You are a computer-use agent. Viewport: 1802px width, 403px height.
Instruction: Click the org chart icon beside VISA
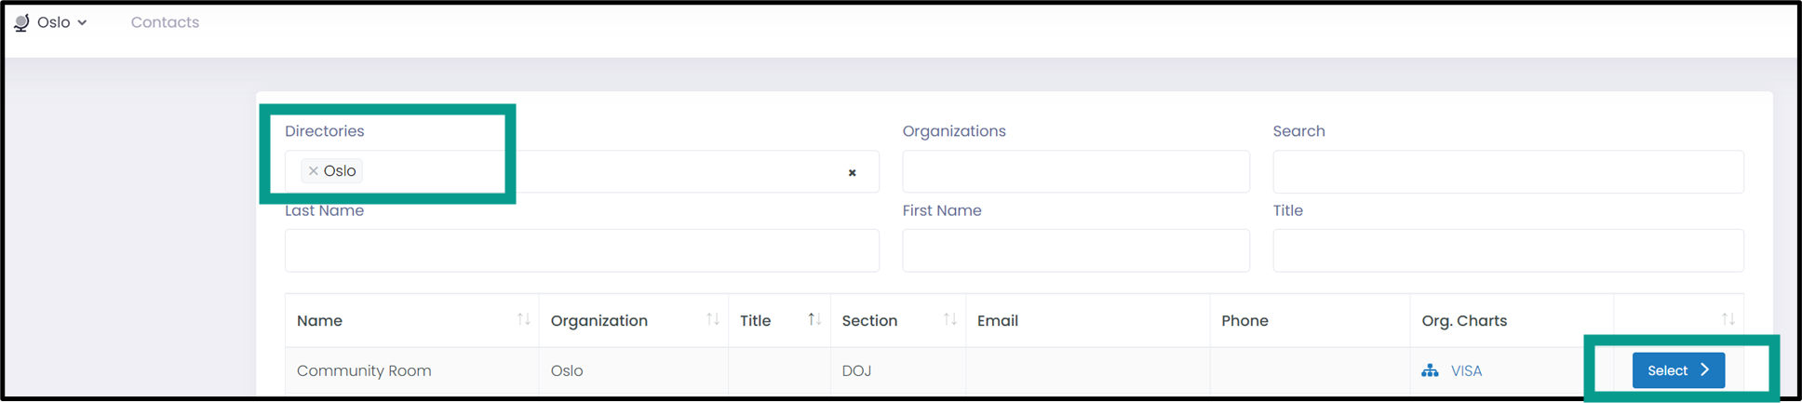pos(1431,370)
